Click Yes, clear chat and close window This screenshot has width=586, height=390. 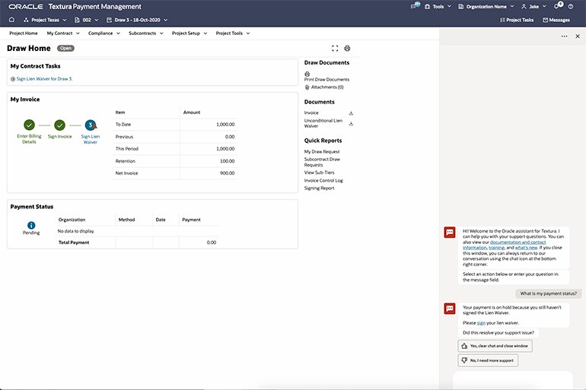click(x=495, y=346)
